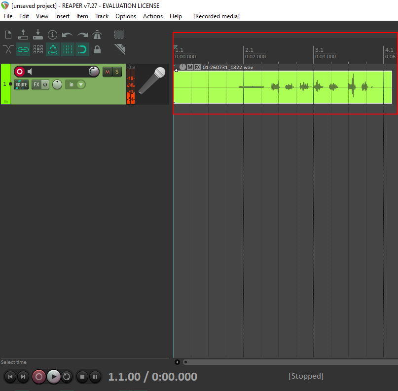Open track 1 ROUTE button
398x391 pixels.
point(21,84)
